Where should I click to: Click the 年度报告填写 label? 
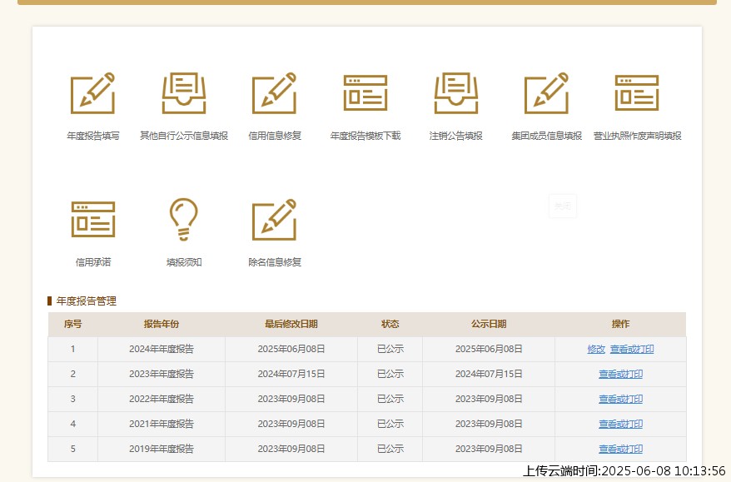click(92, 136)
